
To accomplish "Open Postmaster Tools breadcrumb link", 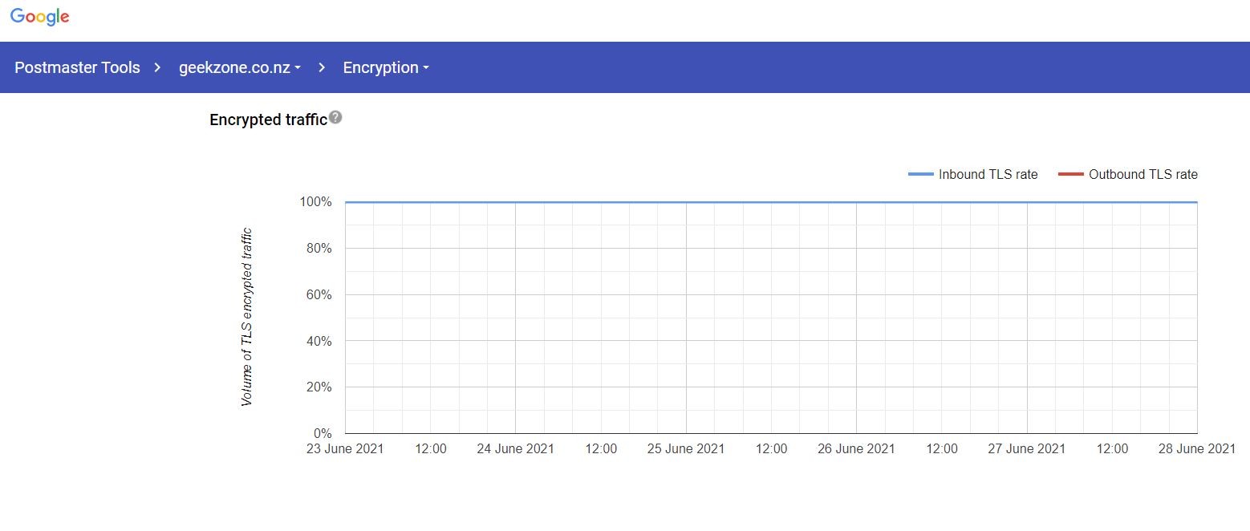I will click(x=77, y=67).
